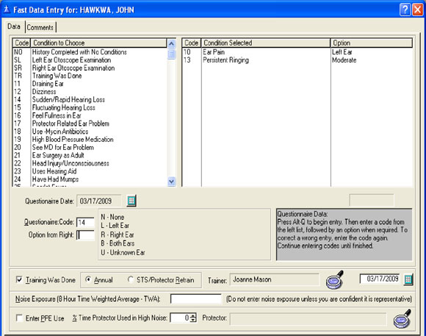Click the condition list scroll down arrow

(x=171, y=181)
